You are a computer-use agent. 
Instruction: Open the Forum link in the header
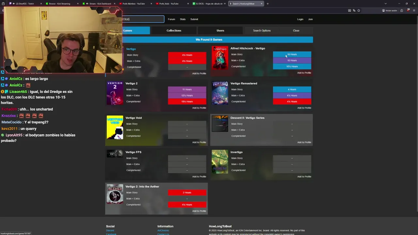click(171, 19)
